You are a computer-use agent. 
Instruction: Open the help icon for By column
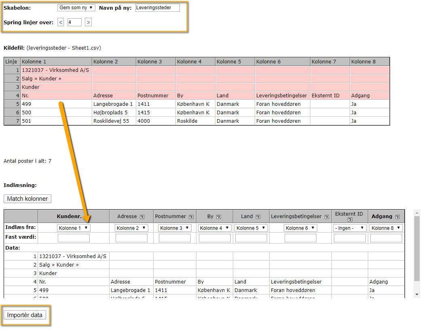pos(219,217)
